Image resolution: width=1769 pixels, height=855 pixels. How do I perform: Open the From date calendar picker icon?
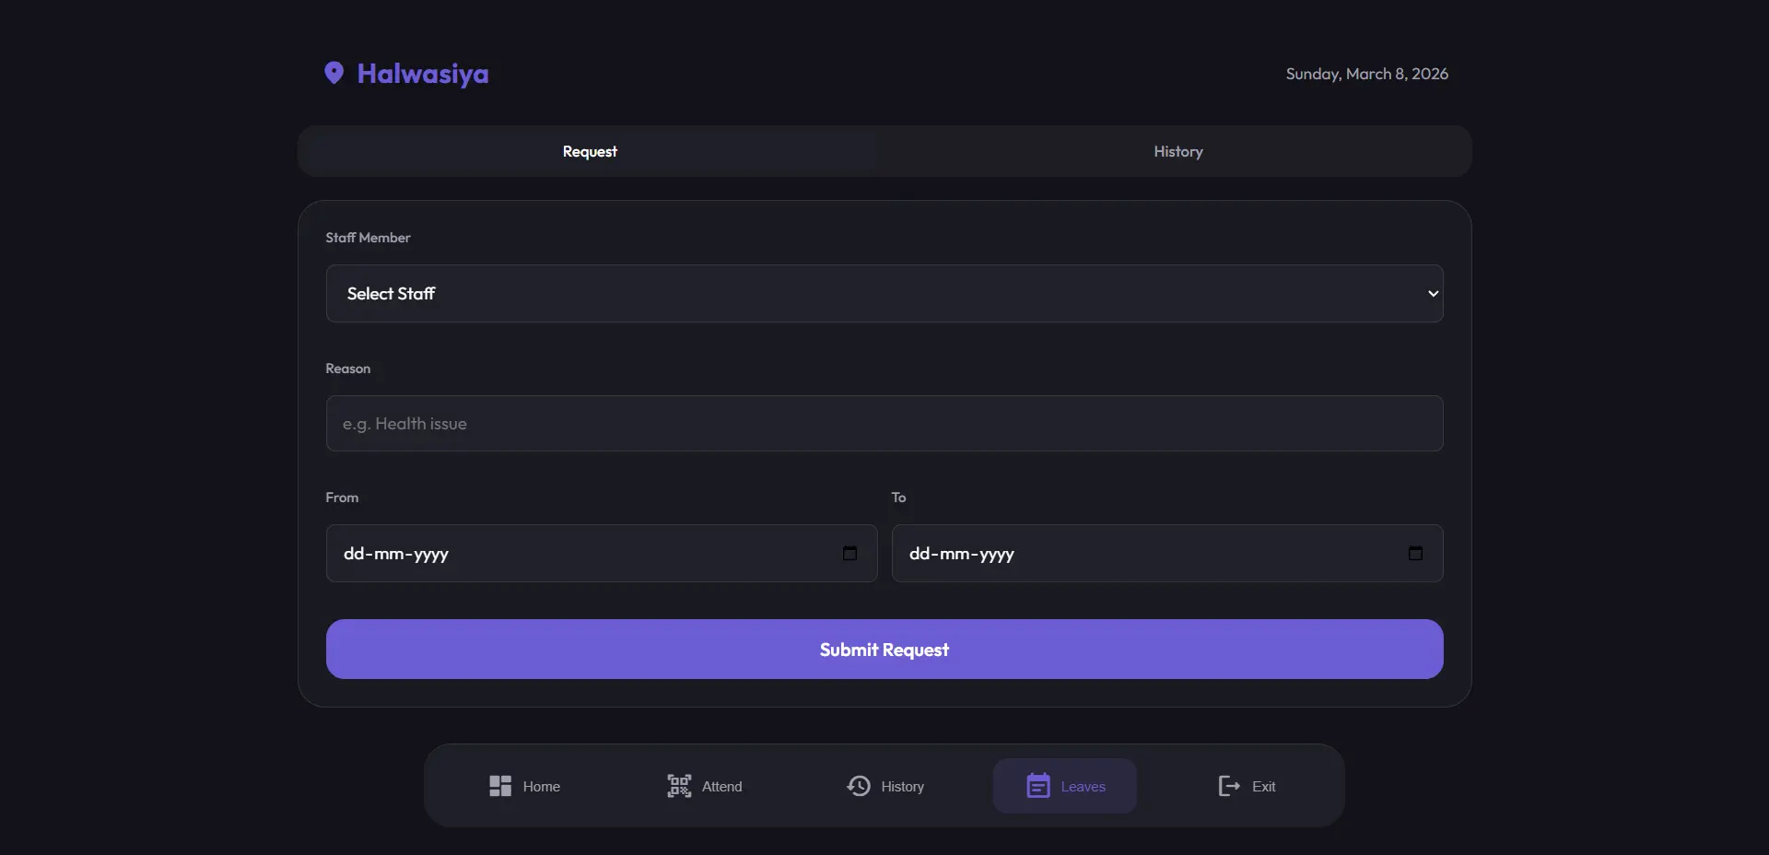point(849,553)
